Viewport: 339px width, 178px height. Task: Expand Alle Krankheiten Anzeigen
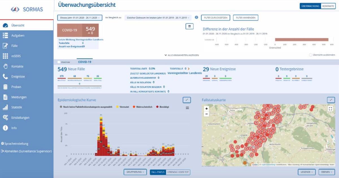click(x=182, y=55)
